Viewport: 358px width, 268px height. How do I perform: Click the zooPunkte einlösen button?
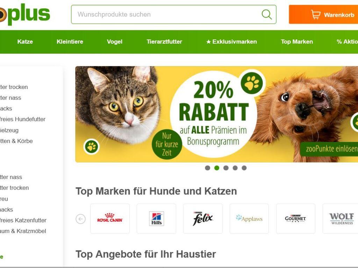click(x=329, y=149)
